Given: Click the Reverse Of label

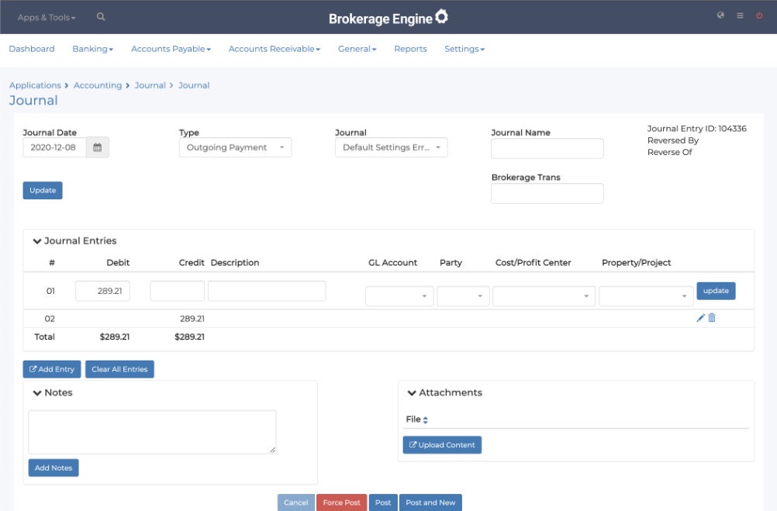Looking at the screenshot, I should pos(669,152).
